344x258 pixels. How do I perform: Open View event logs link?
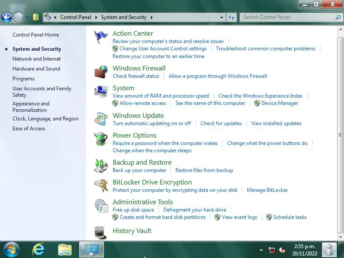pyautogui.click(x=240, y=217)
